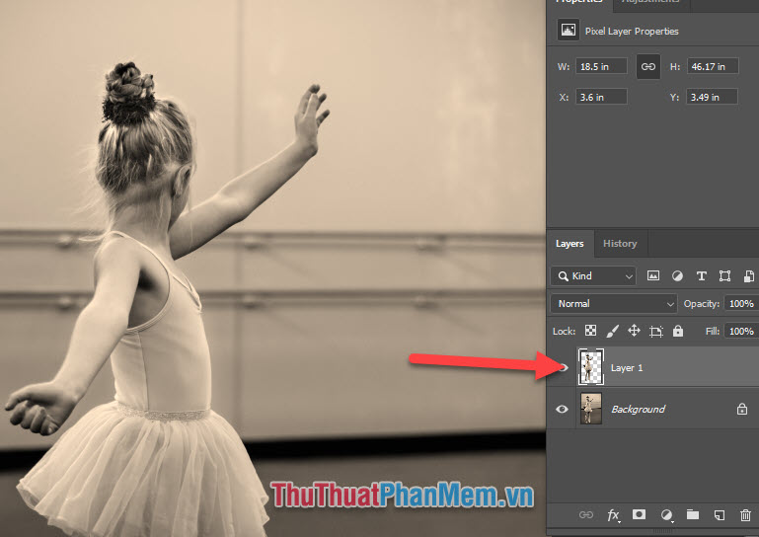Lock image pixels brush icon

point(612,331)
